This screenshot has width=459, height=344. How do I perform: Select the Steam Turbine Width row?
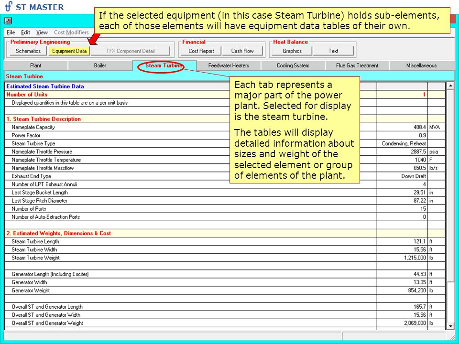225,250
